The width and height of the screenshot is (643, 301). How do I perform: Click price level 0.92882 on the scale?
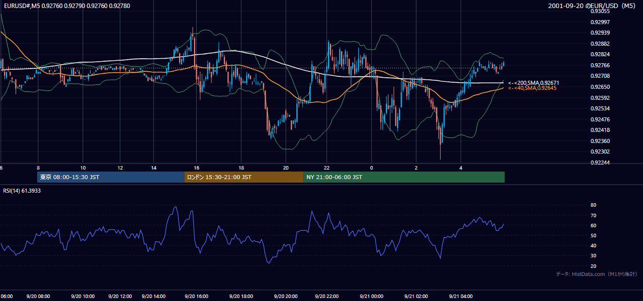[x=600, y=44]
